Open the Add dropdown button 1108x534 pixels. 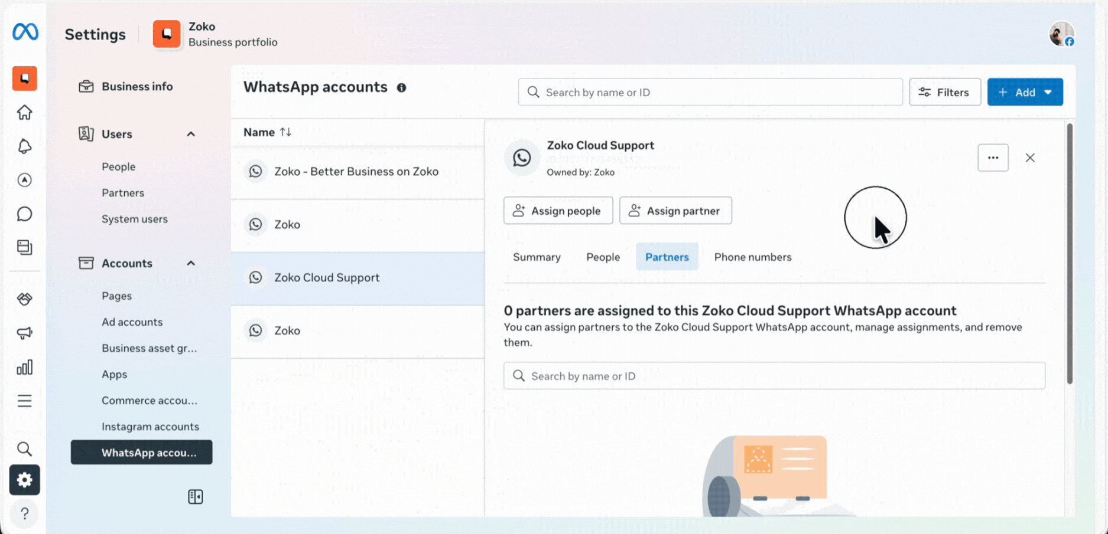point(1025,92)
